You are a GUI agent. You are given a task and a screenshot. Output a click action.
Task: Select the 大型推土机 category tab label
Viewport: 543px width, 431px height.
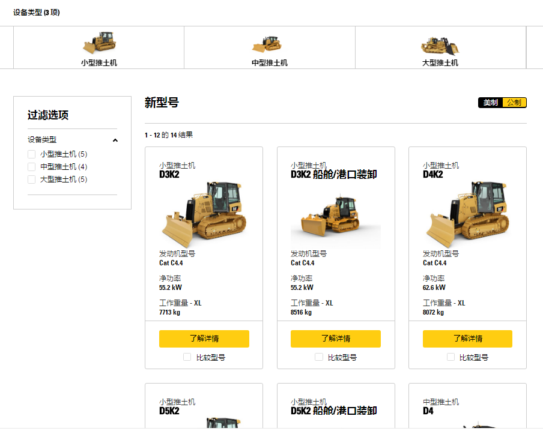[x=440, y=62]
